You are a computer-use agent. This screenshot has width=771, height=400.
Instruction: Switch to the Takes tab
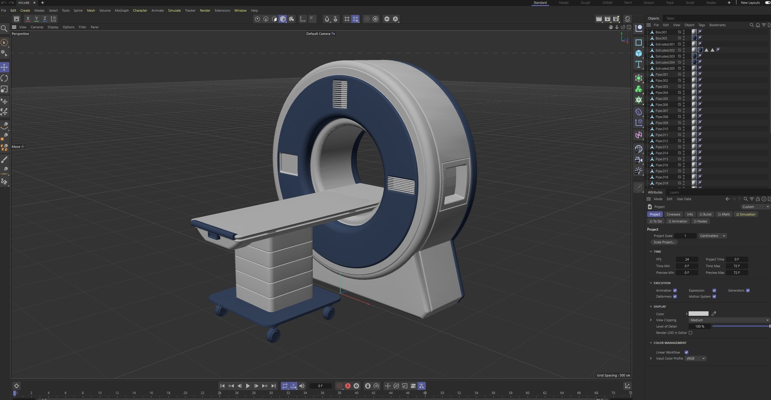670,18
